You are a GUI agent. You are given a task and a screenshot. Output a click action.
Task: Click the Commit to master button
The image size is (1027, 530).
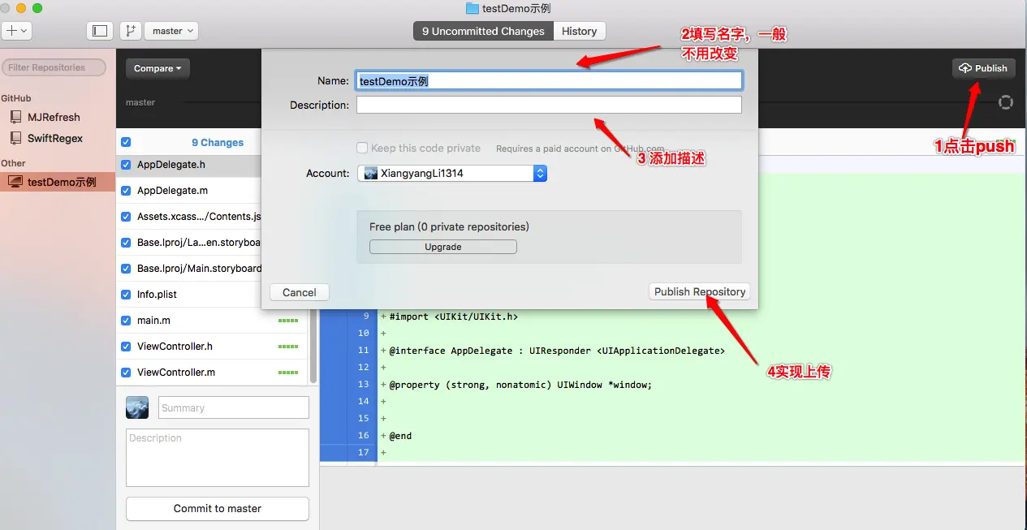coord(218,509)
